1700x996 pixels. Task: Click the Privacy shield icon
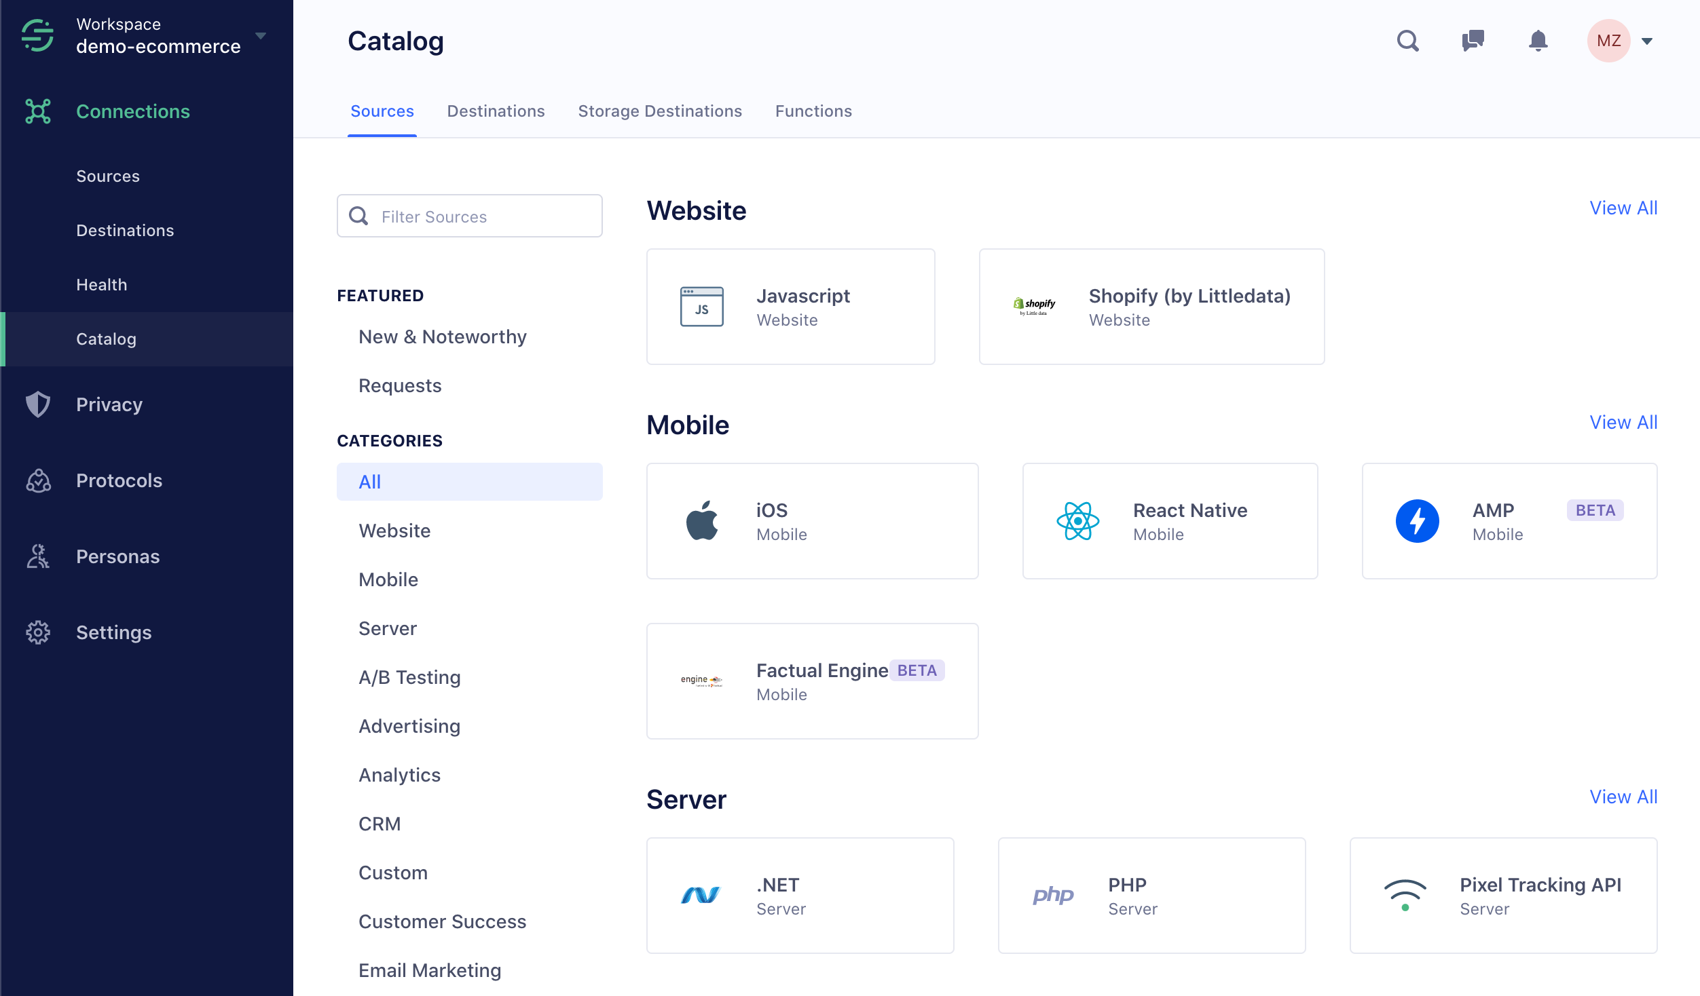[38, 403]
